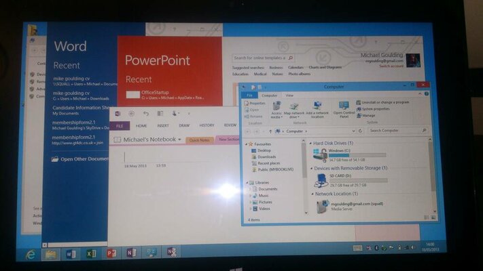Click the Word taskbar icon

pyautogui.click(x=70, y=253)
